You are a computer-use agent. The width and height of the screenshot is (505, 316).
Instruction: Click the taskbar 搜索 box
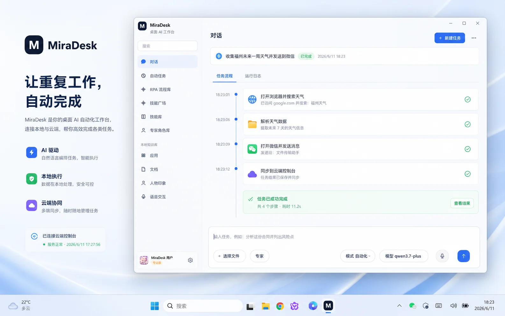point(203,306)
